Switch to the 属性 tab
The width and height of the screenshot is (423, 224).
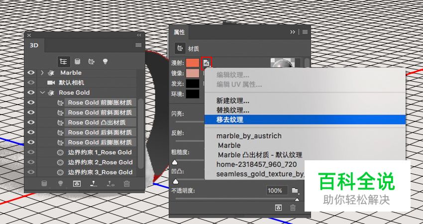coord(179,32)
